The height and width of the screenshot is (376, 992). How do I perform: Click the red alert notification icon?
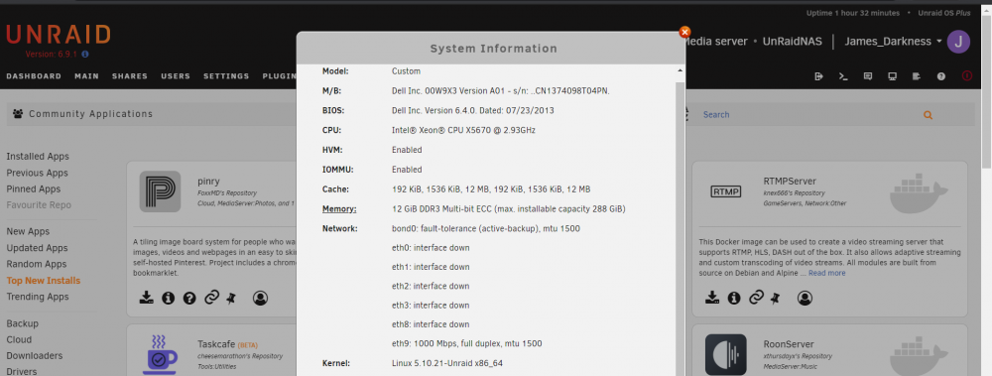966,76
